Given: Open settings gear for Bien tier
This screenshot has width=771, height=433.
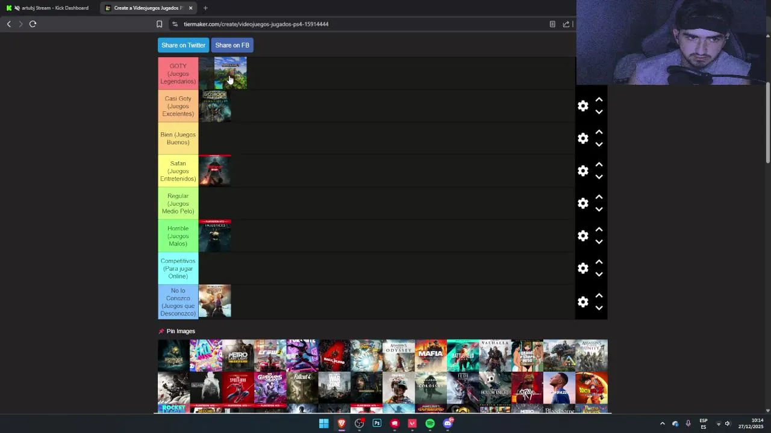Looking at the screenshot, I should tap(583, 138).
